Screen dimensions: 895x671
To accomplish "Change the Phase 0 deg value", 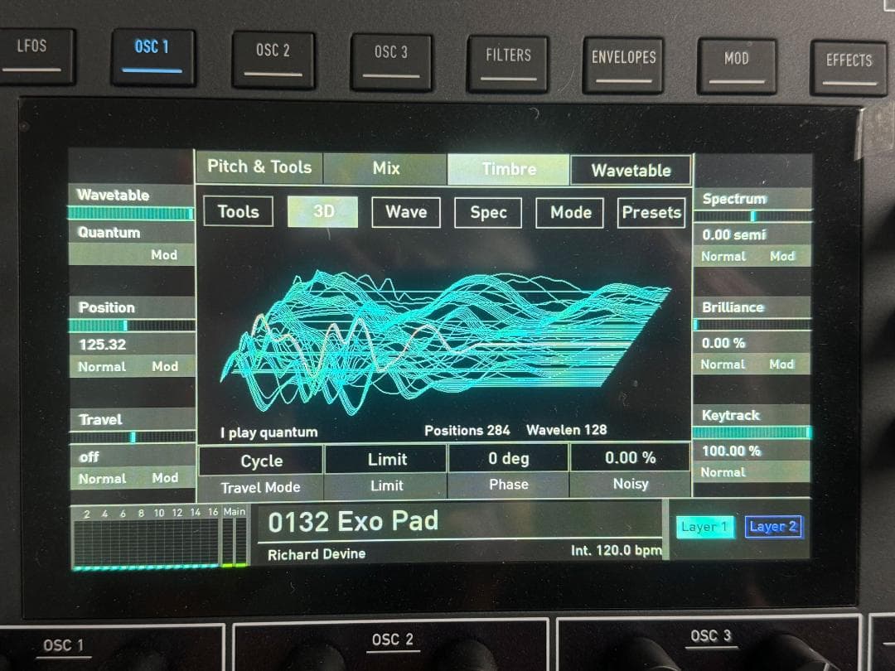I will click(508, 458).
